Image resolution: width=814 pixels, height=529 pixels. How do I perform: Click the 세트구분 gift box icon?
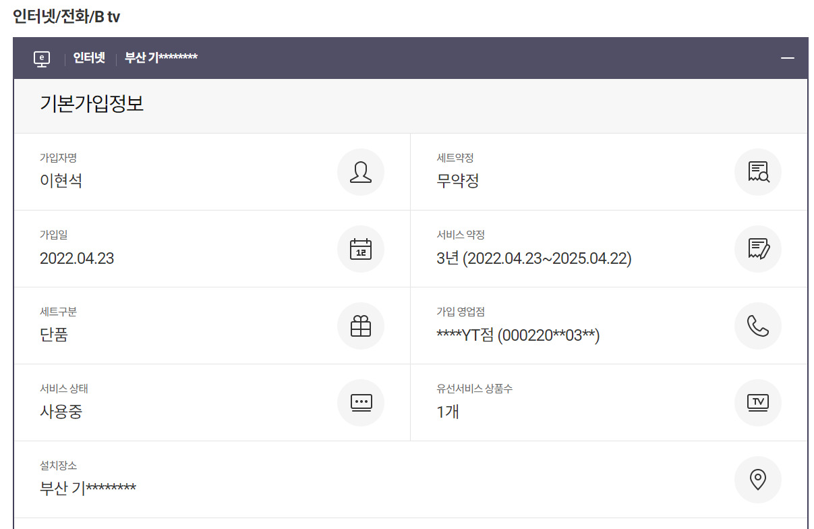click(x=361, y=326)
